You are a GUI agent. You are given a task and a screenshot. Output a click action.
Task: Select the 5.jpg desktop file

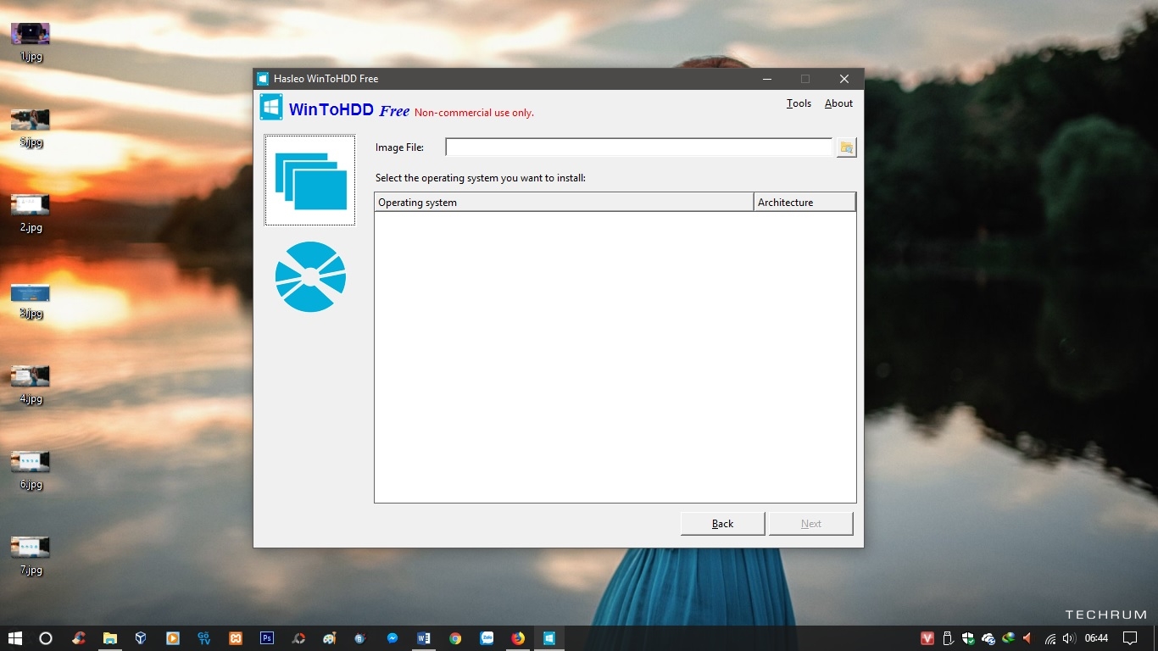tap(31, 128)
